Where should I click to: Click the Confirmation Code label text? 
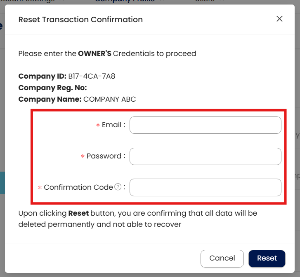coord(78,187)
